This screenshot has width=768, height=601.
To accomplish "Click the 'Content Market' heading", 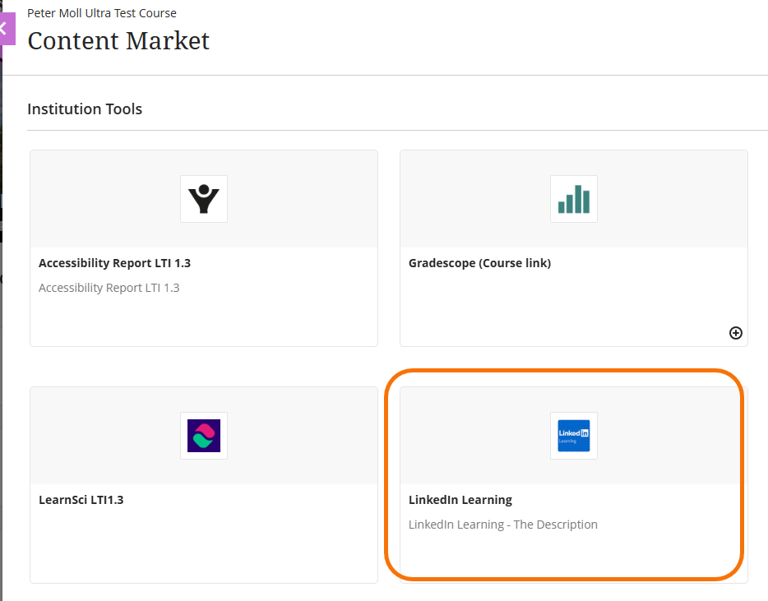I will 118,40.
